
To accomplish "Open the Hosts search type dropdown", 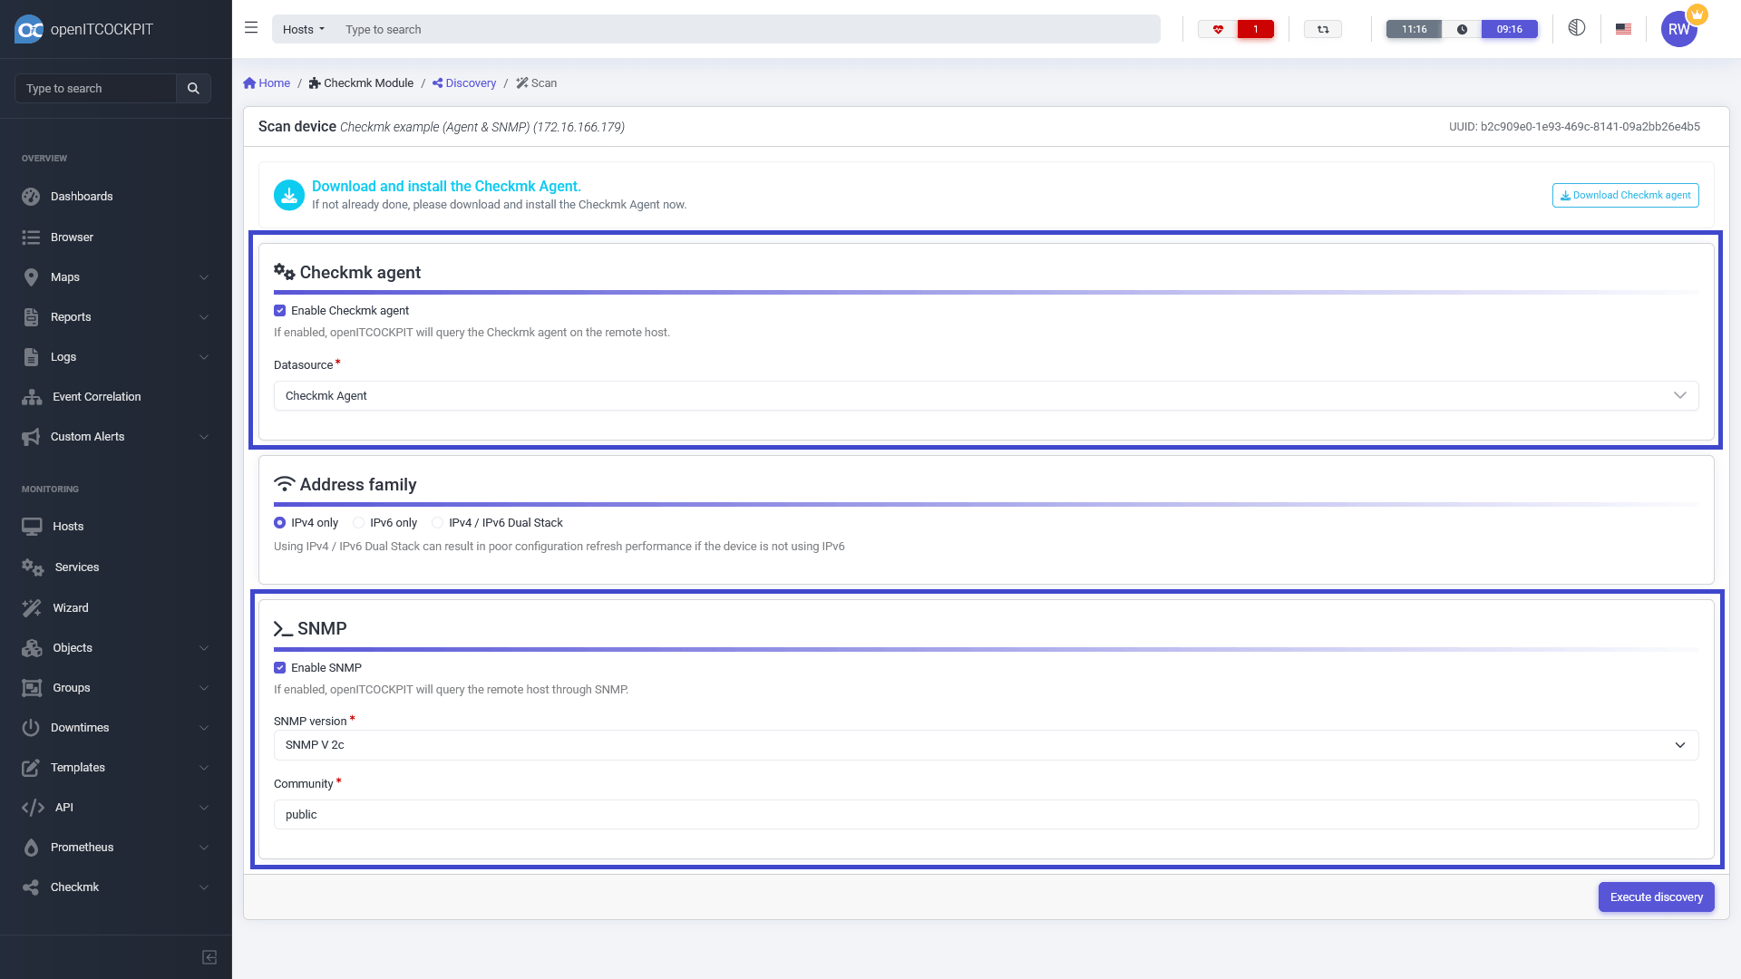I will coord(303,29).
